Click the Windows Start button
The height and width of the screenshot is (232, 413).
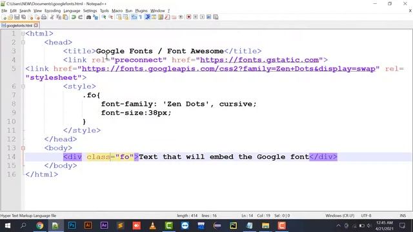click(x=7, y=226)
